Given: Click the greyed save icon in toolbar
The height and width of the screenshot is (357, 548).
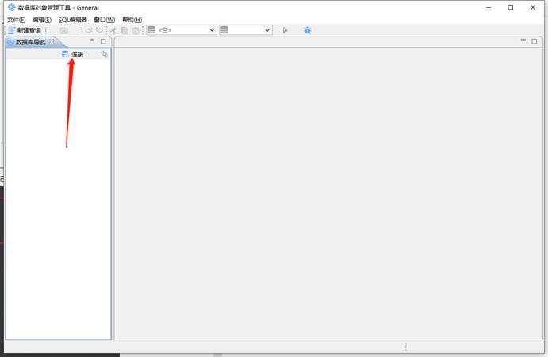Looking at the screenshot, I should click(63, 30).
